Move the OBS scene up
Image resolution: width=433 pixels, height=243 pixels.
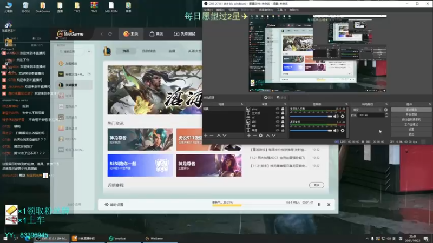[x=219, y=136]
